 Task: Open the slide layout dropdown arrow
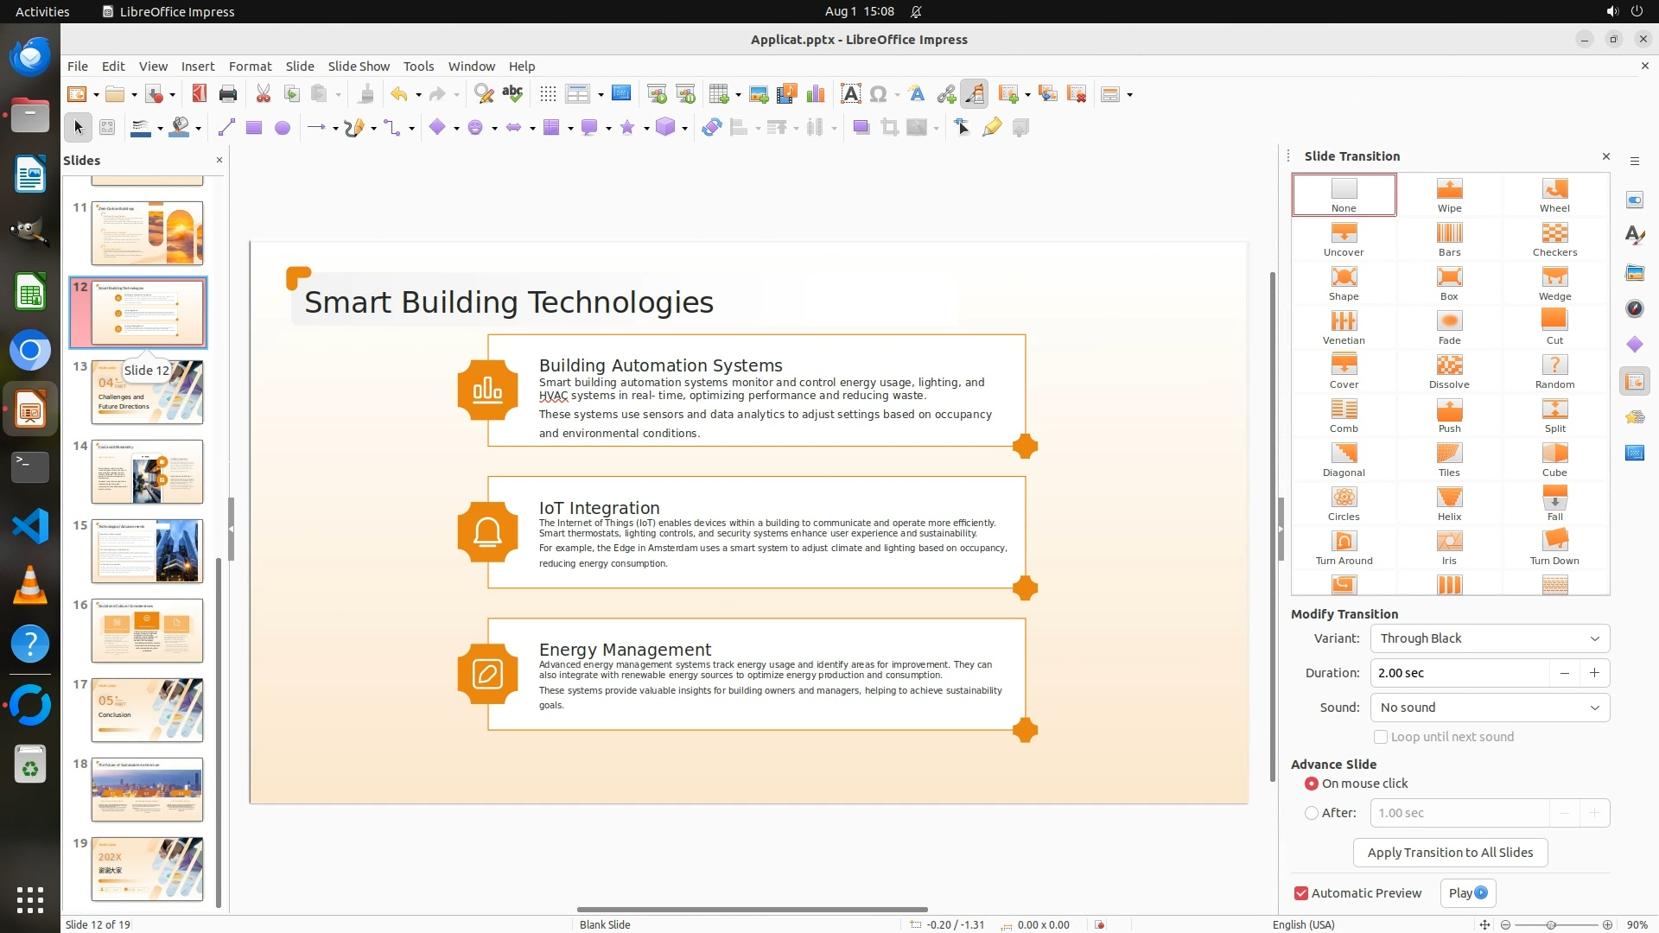pos(1130,95)
